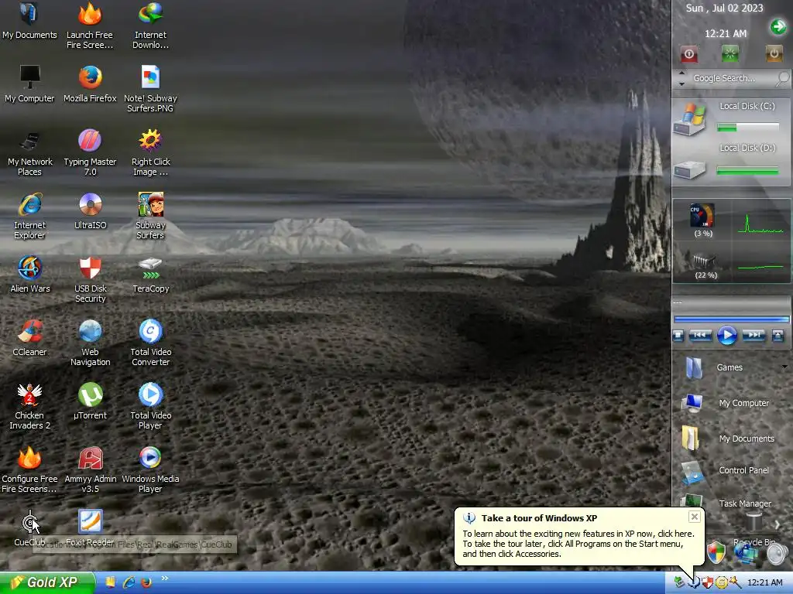Launch CueClub desktop icon
Viewport: 793px width, 594px height.
pyautogui.click(x=29, y=527)
